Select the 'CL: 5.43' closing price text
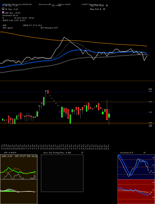 [x=56, y=6]
